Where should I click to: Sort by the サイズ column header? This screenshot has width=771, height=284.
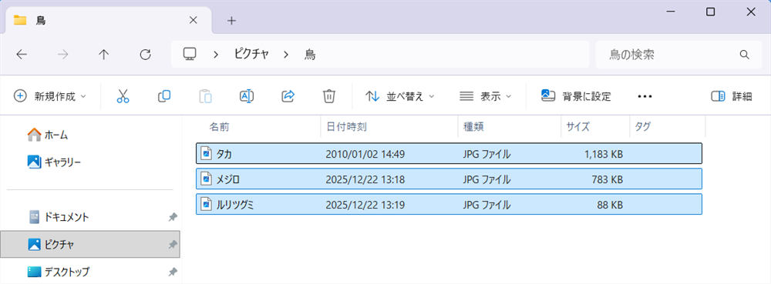click(577, 127)
